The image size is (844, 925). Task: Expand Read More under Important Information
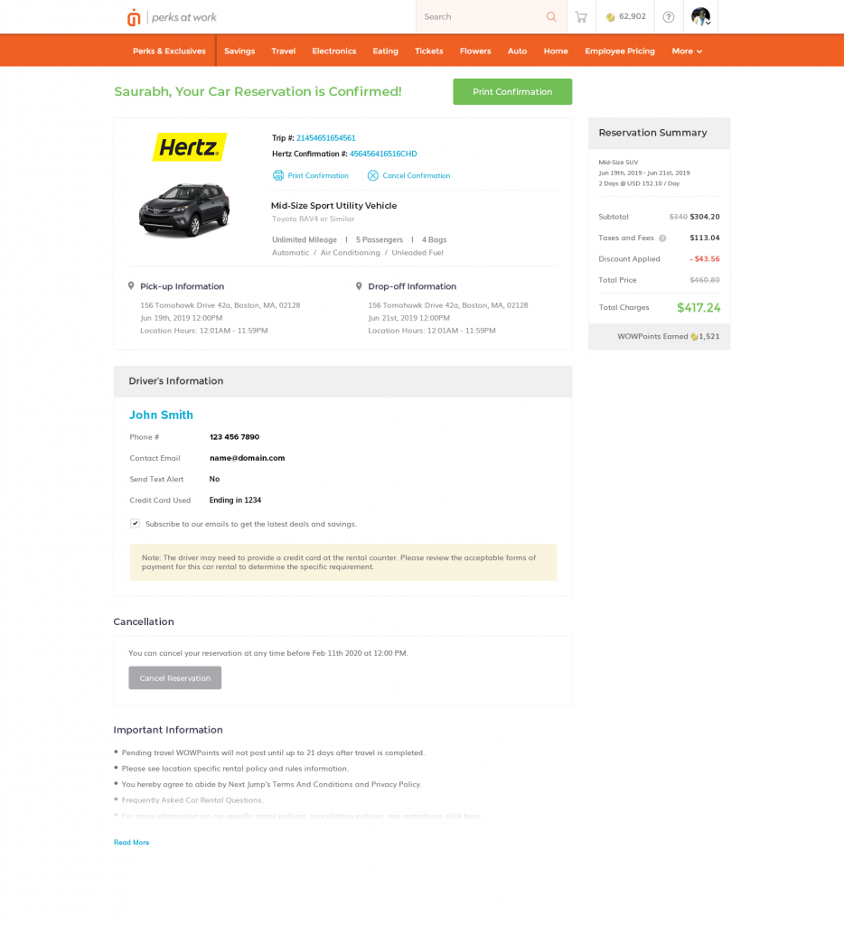[131, 842]
